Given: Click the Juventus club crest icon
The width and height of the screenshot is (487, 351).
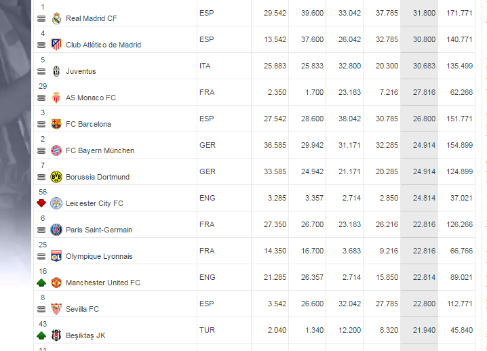Looking at the screenshot, I should point(56,71).
